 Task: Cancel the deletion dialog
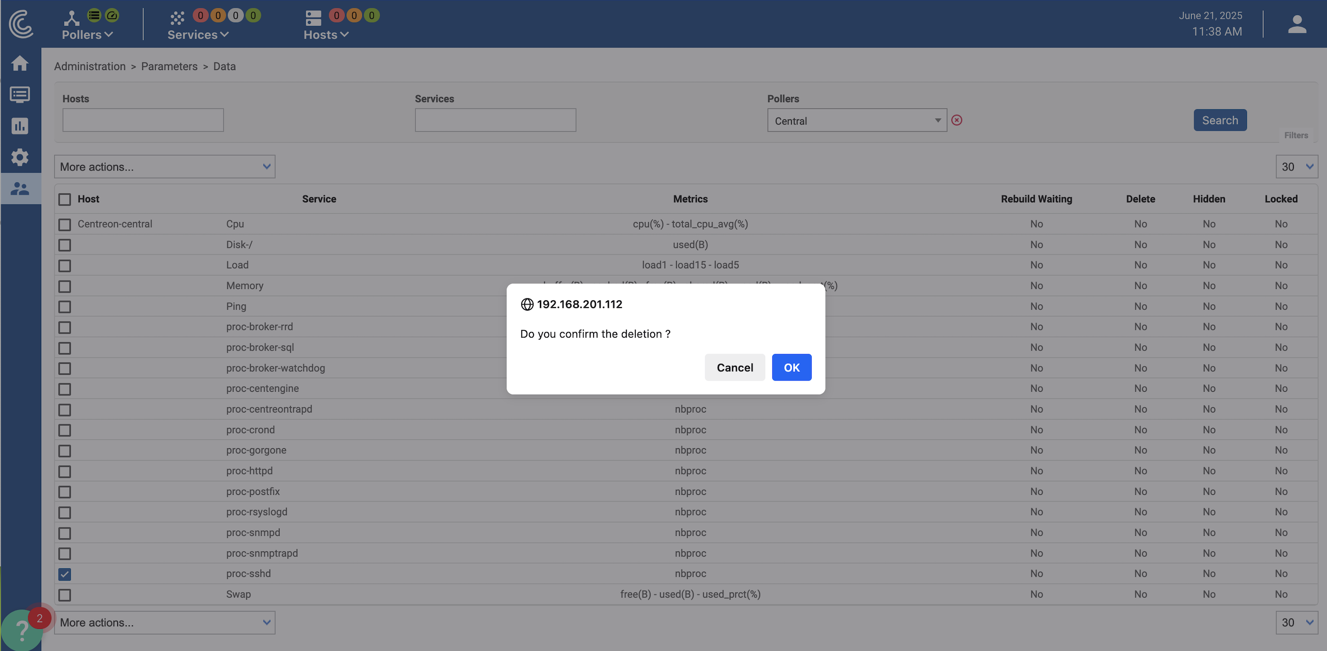click(735, 367)
